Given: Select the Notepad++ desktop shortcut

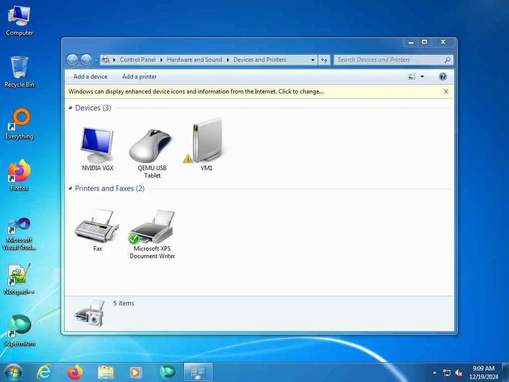Looking at the screenshot, I should 19,279.
